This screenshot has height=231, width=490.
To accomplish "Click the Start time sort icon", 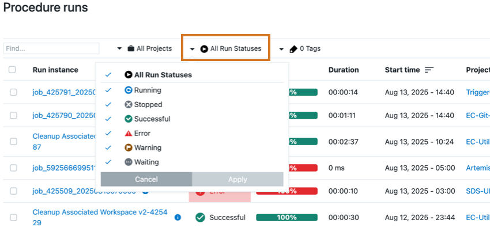I will pos(429,70).
